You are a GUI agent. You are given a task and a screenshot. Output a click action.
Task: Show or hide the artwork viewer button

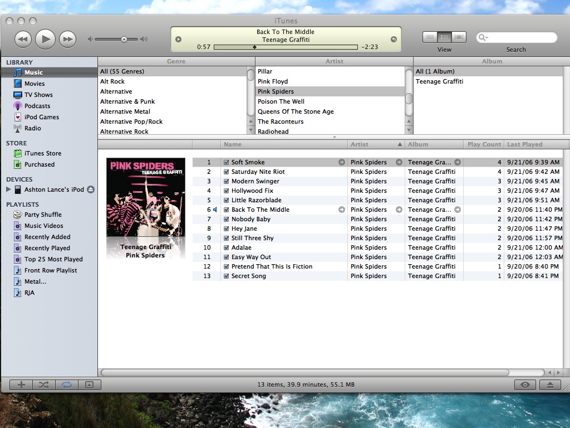pos(90,385)
